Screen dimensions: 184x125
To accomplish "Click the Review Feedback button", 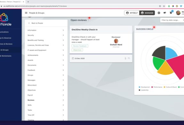I will (80, 46).
